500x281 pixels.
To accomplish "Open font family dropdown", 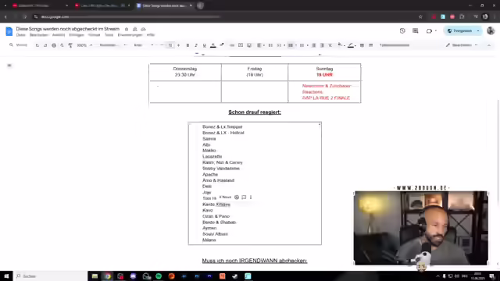I will tap(143, 45).
